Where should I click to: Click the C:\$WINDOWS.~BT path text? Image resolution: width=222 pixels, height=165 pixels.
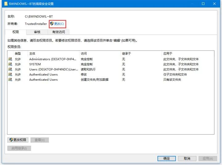(x=39, y=17)
